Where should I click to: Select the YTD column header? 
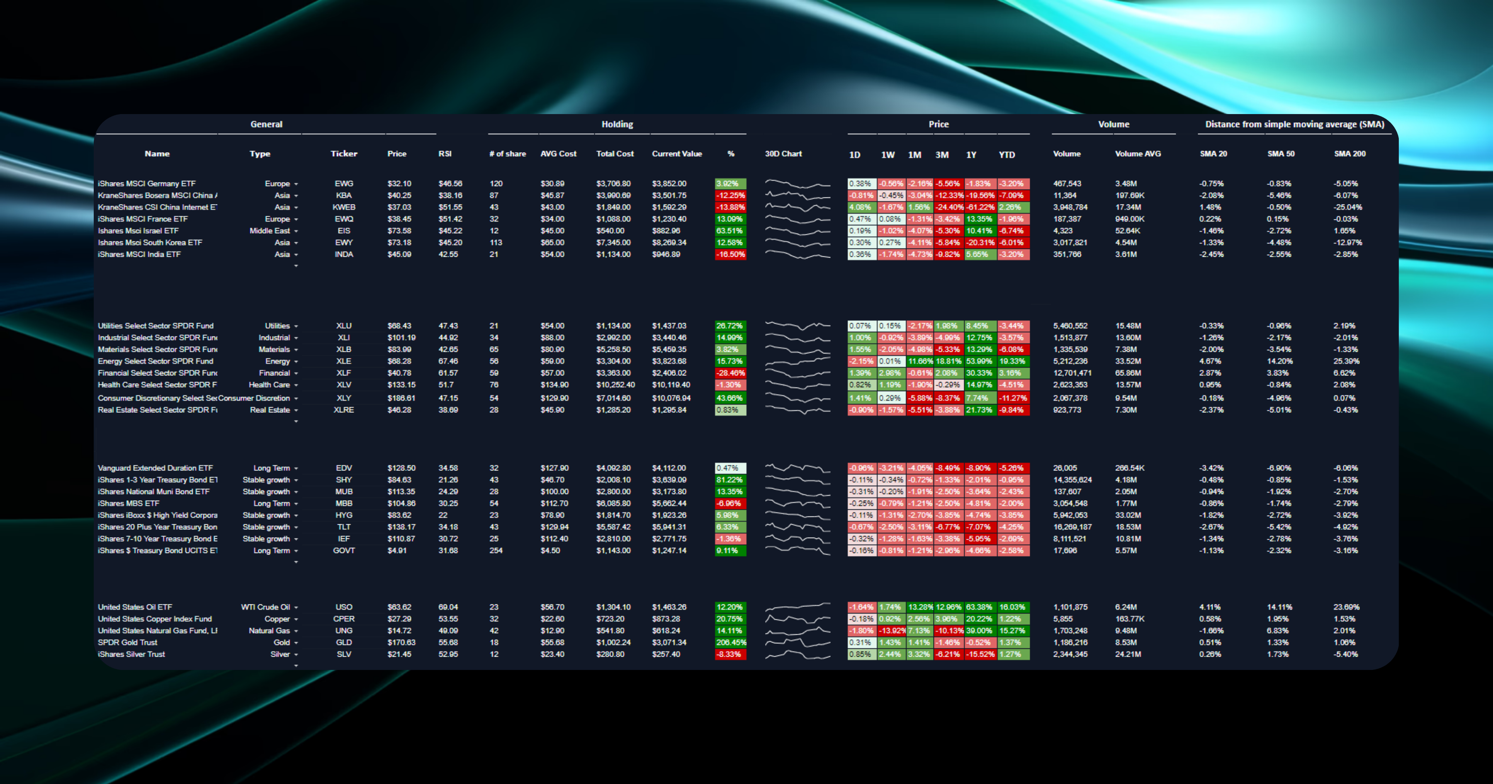[x=1007, y=155]
